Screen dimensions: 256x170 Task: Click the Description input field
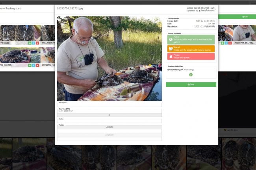[x=109, y=105]
